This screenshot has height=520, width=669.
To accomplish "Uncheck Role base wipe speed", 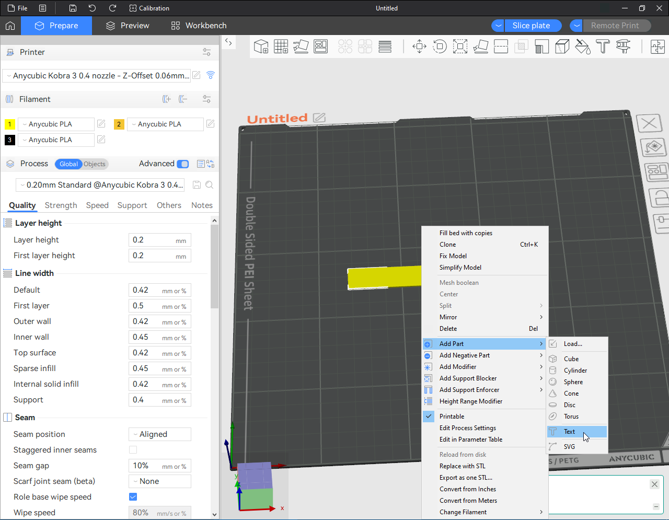I will 133,497.
